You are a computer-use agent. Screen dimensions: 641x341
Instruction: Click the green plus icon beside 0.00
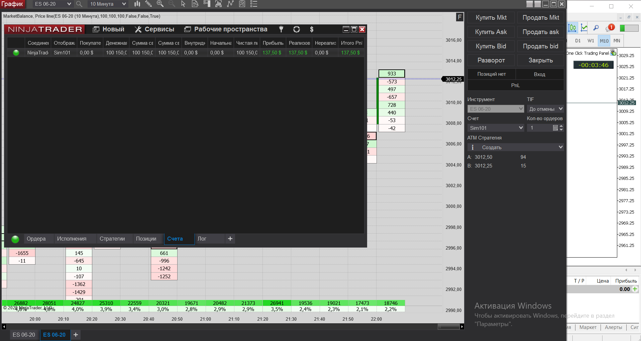635,289
